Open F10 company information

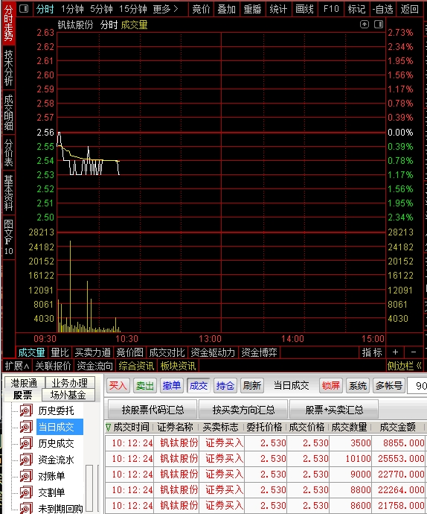click(x=331, y=9)
